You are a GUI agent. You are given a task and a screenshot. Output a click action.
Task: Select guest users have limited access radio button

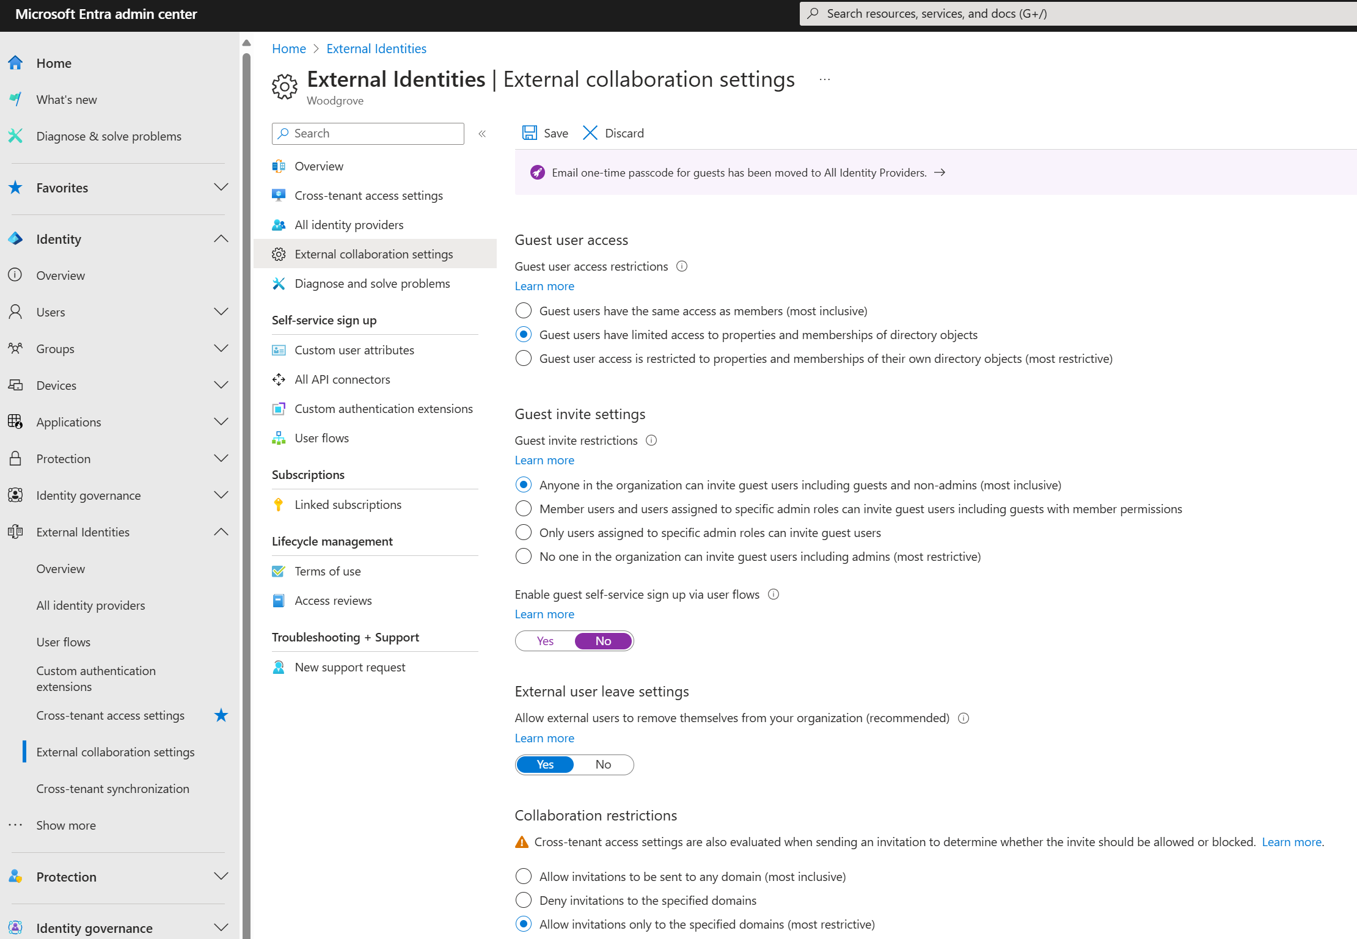(x=524, y=335)
